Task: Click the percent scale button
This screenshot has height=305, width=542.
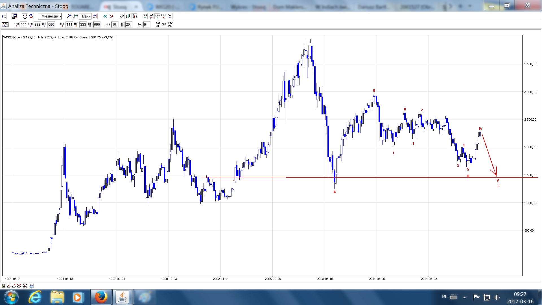Action: pos(170,16)
